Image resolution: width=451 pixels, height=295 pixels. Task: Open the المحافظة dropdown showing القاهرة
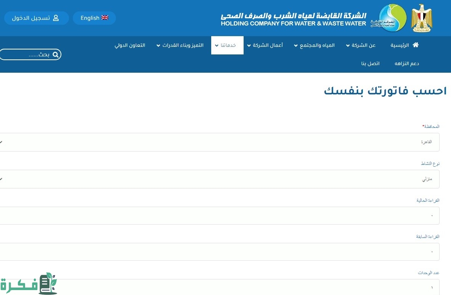tap(219, 142)
